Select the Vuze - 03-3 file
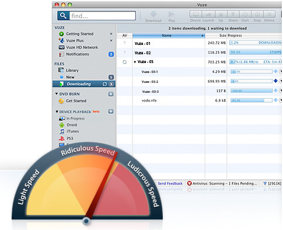 (150, 92)
